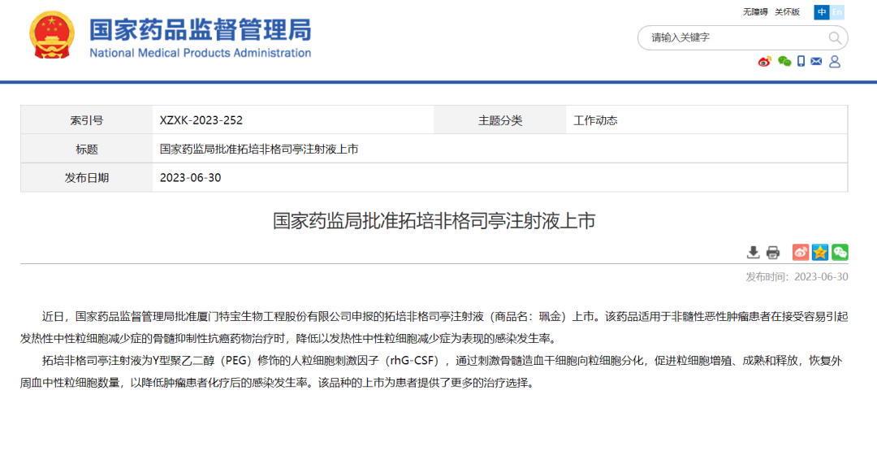Screen dimensions: 877x451
Task: Click the star favorite share icon
Action: [820, 253]
